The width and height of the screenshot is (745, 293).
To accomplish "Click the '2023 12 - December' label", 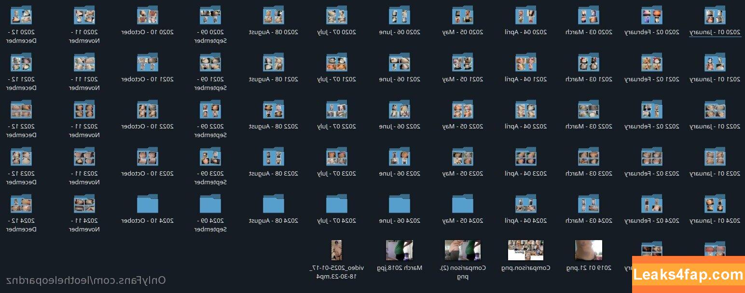I will [21, 178].
